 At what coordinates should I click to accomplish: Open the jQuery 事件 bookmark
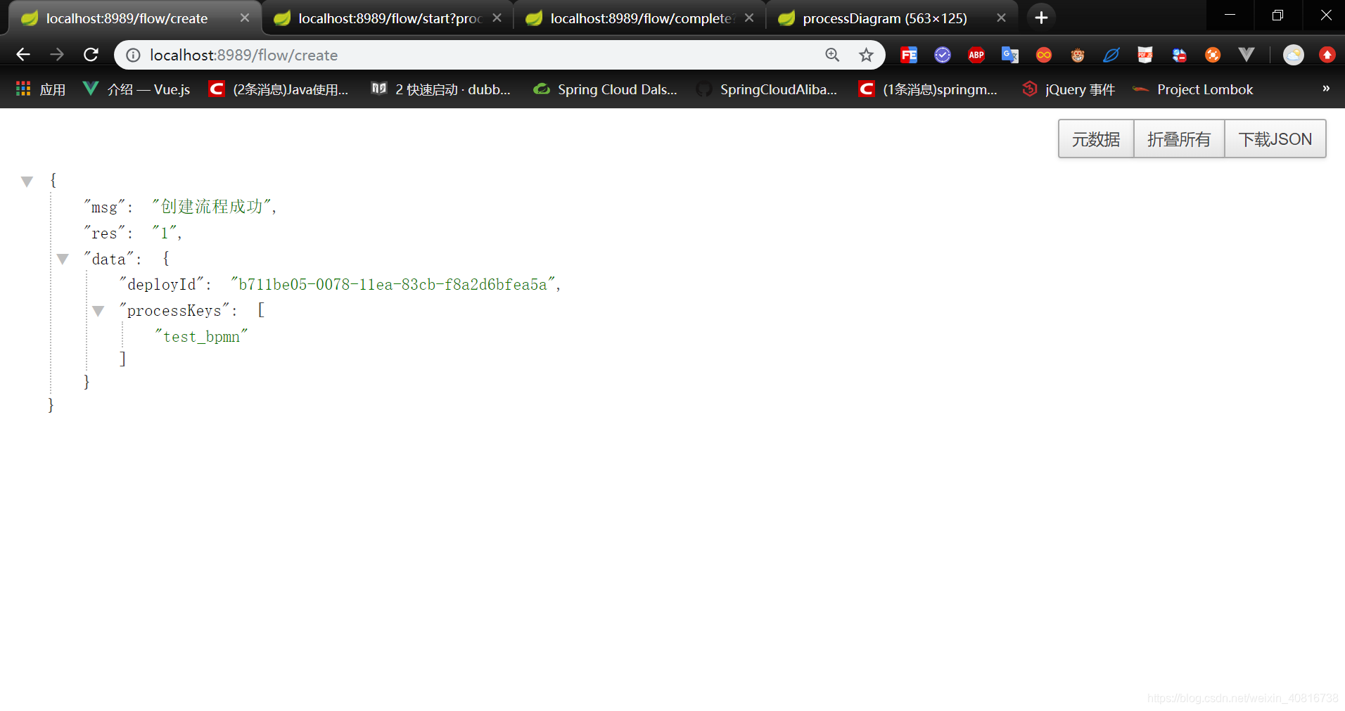click(1069, 89)
